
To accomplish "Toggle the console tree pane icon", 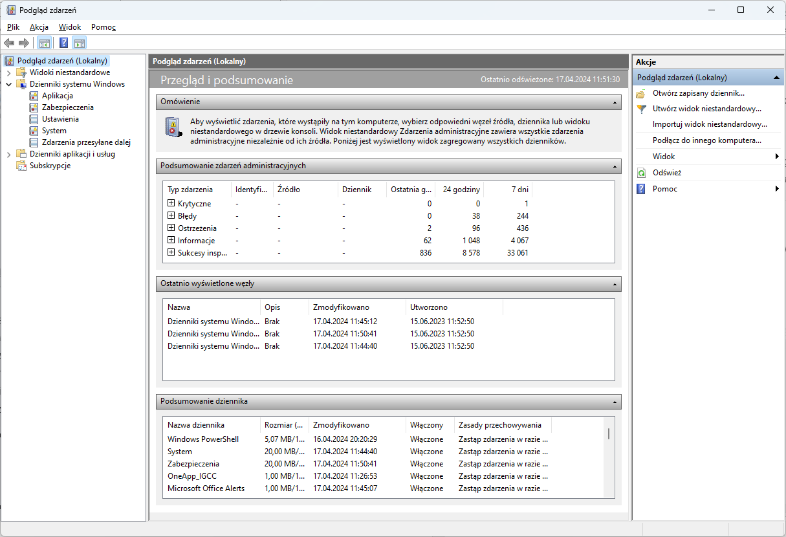I will tap(44, 43).
